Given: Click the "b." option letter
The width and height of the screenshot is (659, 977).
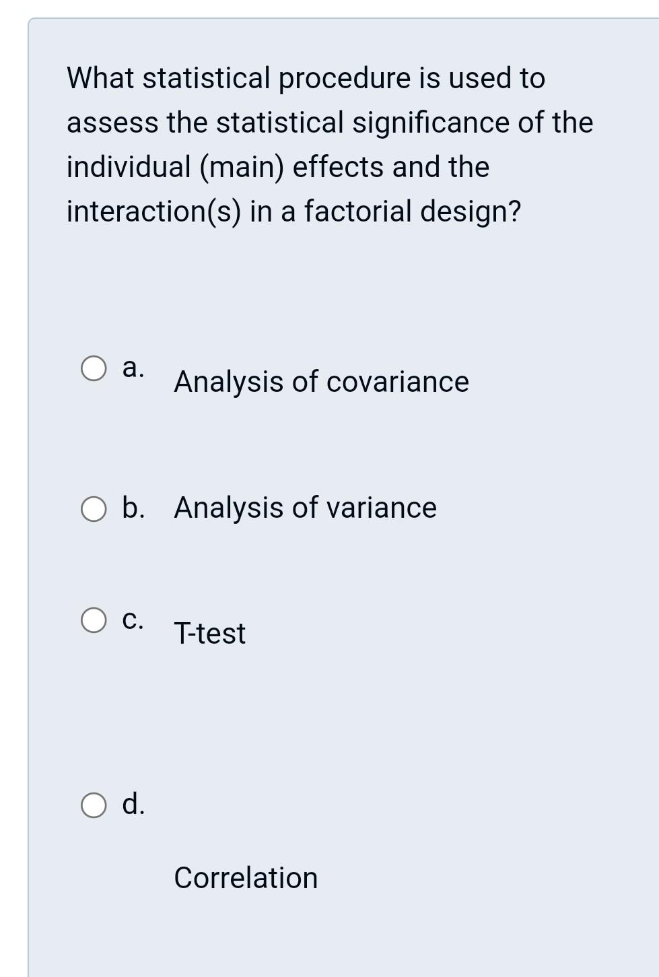Looking at the screenshot, I should 133,508.
